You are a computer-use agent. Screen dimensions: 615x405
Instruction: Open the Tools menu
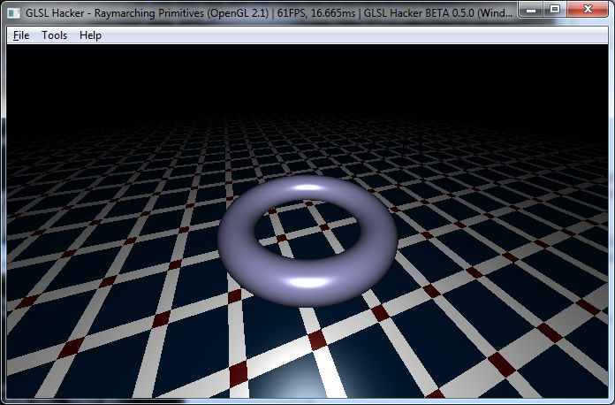(x=54, y=35)
